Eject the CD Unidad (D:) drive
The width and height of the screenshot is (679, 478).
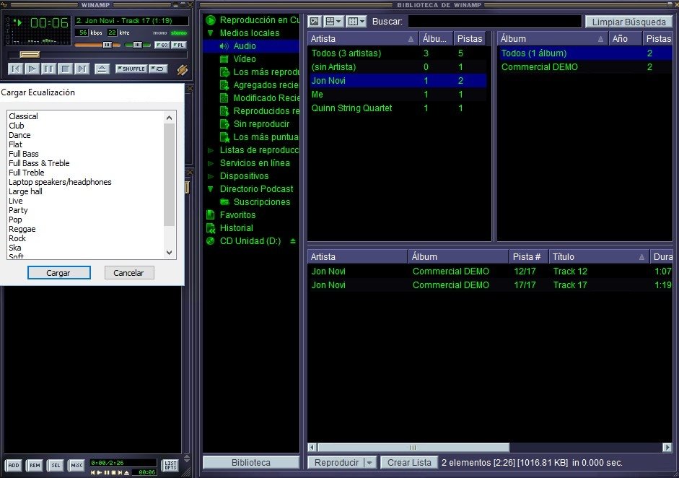pyautogui.click(x=293, y=241)
